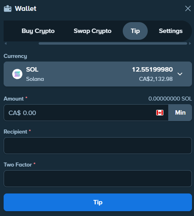The width and height of the screenshot is (194, 216).
Task: Open the Swap Crypto tab
Action: pyautogui.click(x=93, y=31)
